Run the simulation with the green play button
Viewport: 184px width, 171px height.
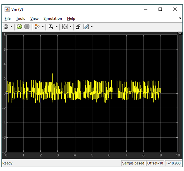[19, 27]
